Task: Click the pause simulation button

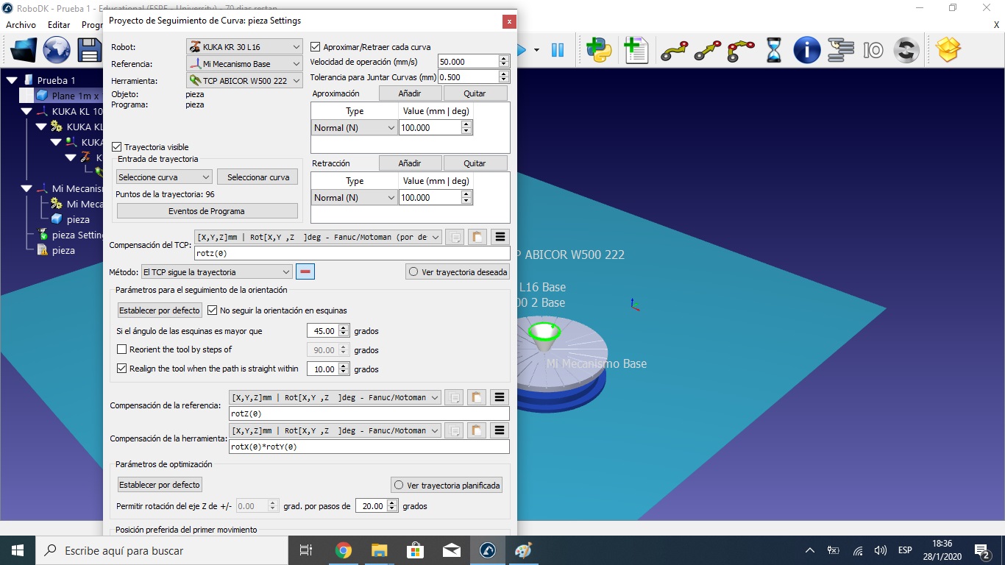Action: tap(558, 50)
